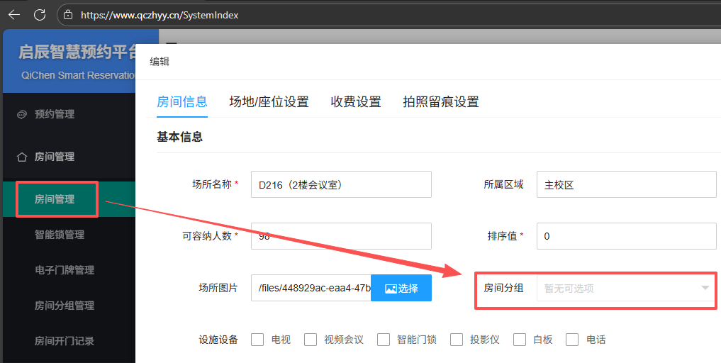This screenshot has width=721, height=363.
Task: Click the site security lock icon
Action: click(x=69, y=14)
